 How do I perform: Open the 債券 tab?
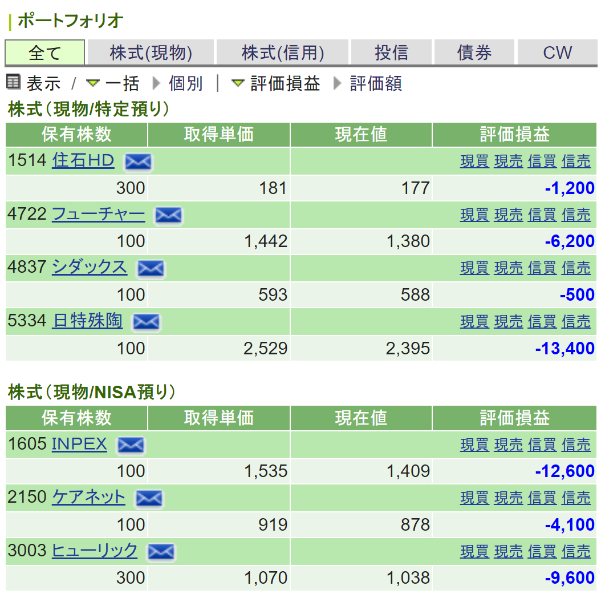point(474,52)
